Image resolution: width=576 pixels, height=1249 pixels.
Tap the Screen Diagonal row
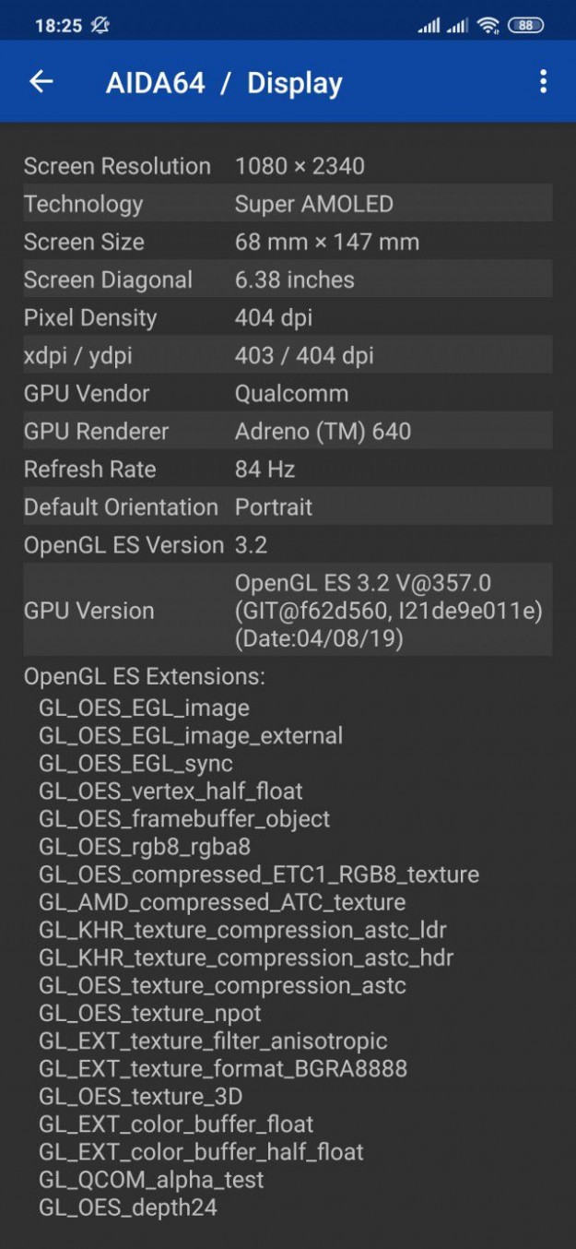pos(288,280)
